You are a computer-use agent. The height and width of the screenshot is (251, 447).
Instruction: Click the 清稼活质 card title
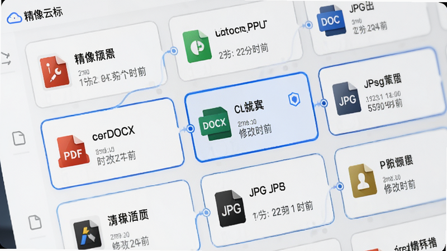128,218
